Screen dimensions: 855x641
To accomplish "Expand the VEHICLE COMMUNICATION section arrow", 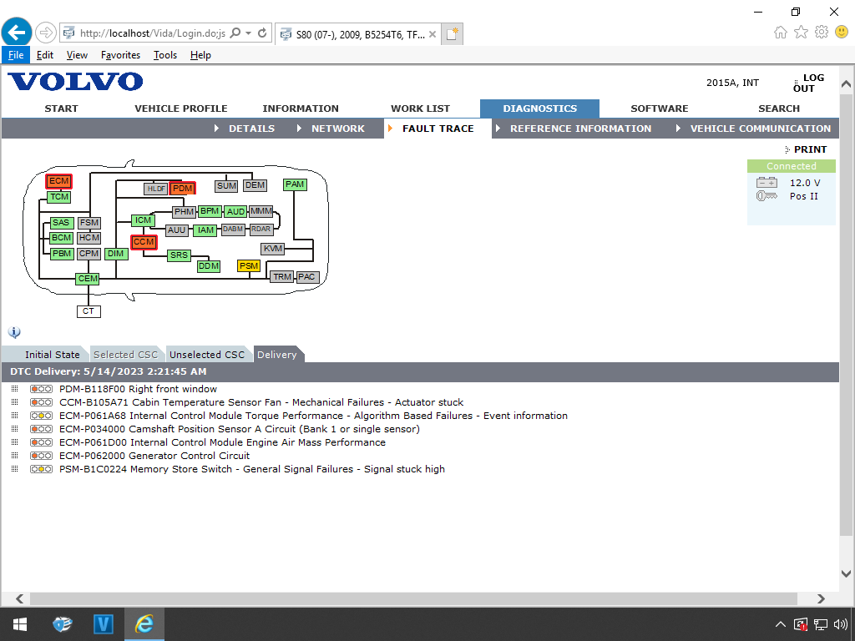I will (x=678, y=129).
